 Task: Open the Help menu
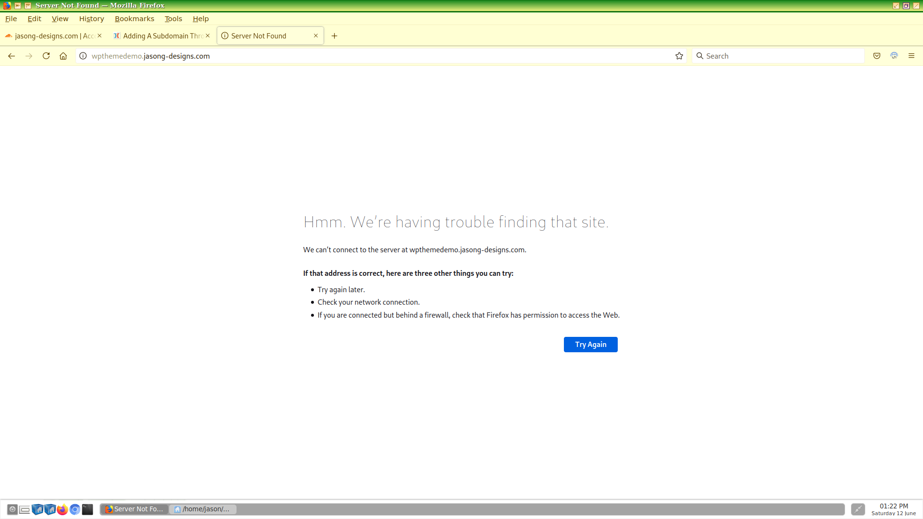(x=200, y=19)
